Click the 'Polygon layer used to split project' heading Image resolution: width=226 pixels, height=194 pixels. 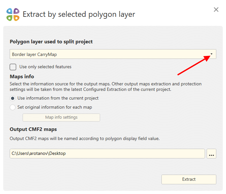pyautogui.click(x=51, y=42)
